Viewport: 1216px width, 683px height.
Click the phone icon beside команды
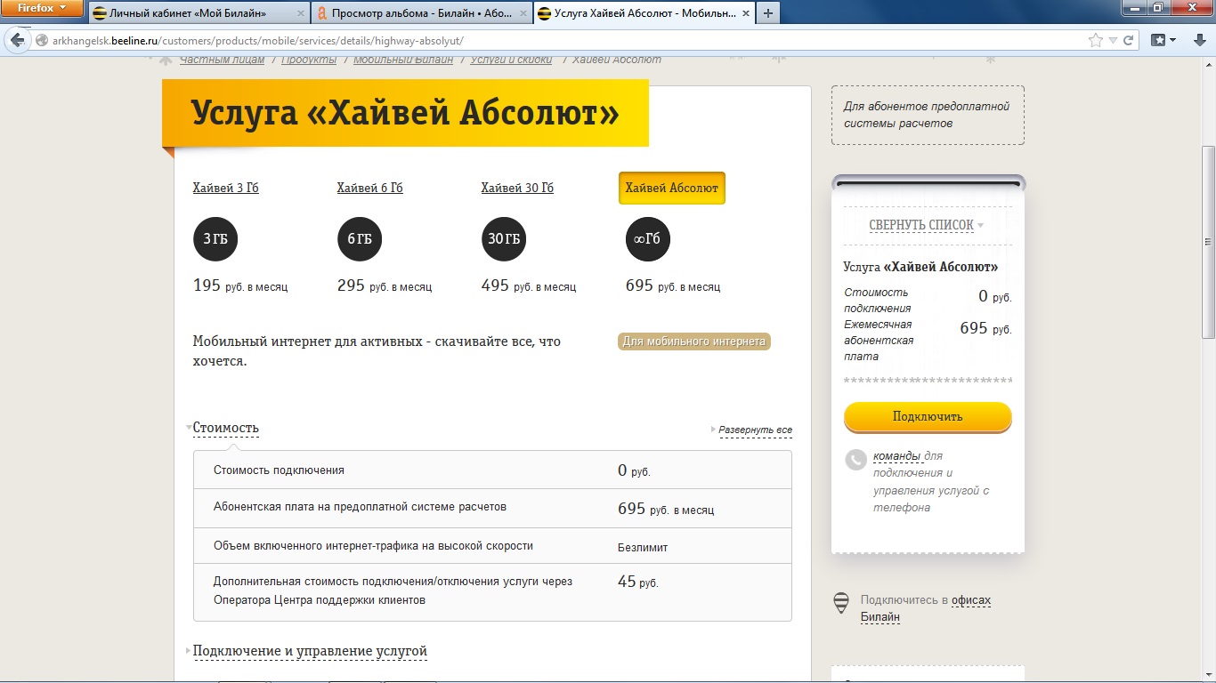pos(855,459)
